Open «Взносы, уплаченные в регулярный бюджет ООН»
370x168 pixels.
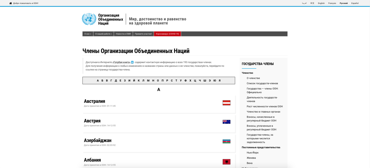click(261, 128)
